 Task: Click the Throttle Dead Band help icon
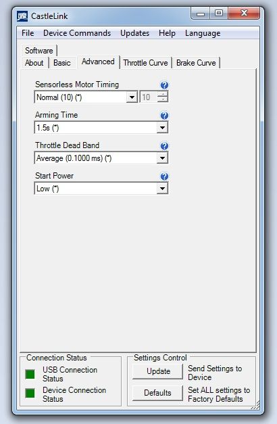164,146
